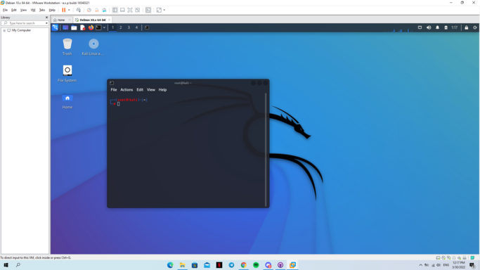Launch Firefox from the Kali panel
The width and height of the screenshot is (480, 270).
(x=91, y=27)
